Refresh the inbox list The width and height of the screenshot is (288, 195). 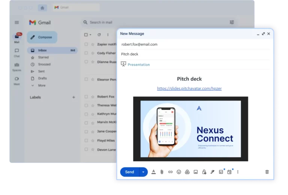tap(99, 34)
